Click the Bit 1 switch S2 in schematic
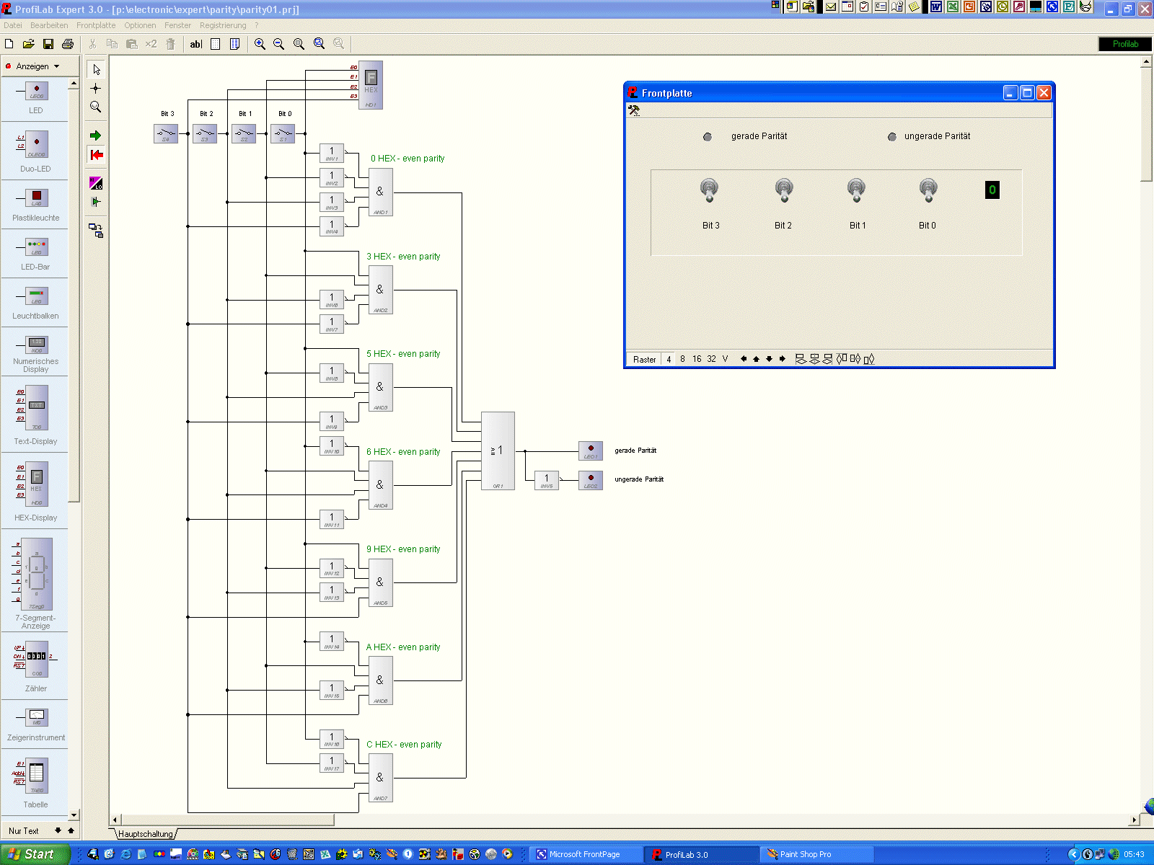1154x865 pixels. click(x=244, y=133)
